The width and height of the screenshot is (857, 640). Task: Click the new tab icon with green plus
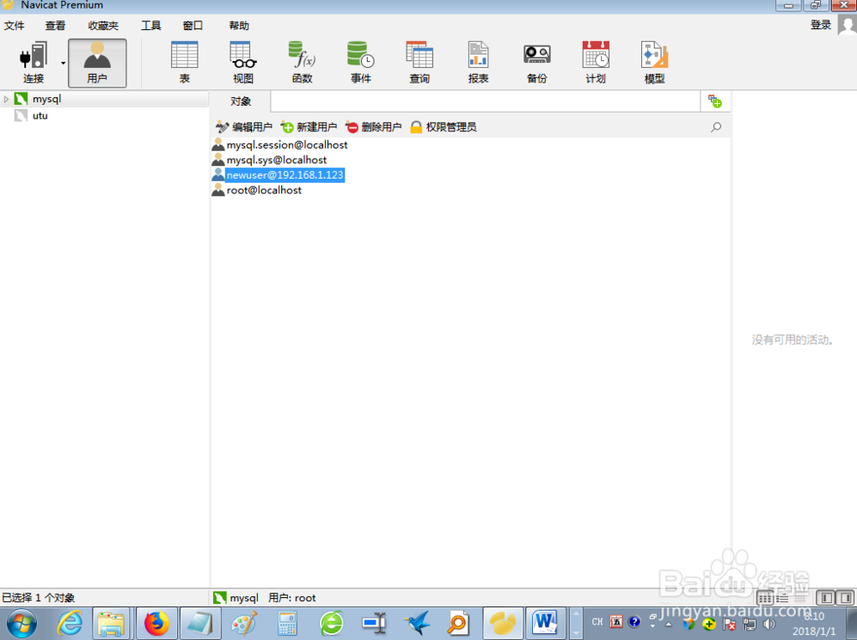[x=715, y=101]
